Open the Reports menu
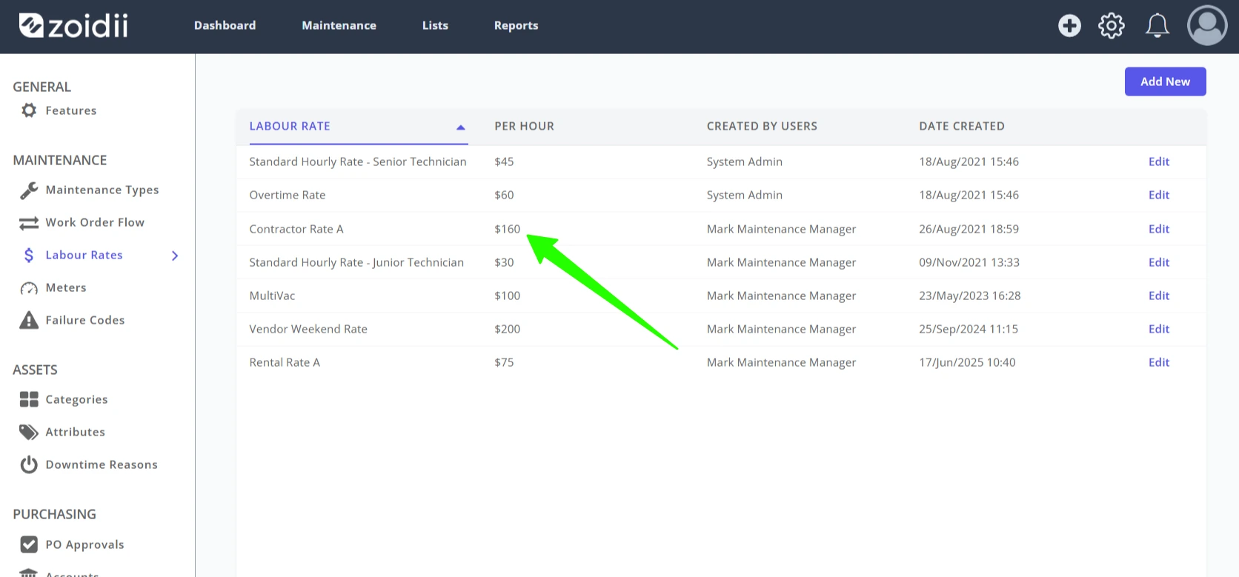This screenshot has height=577, width=1239. 516,25
